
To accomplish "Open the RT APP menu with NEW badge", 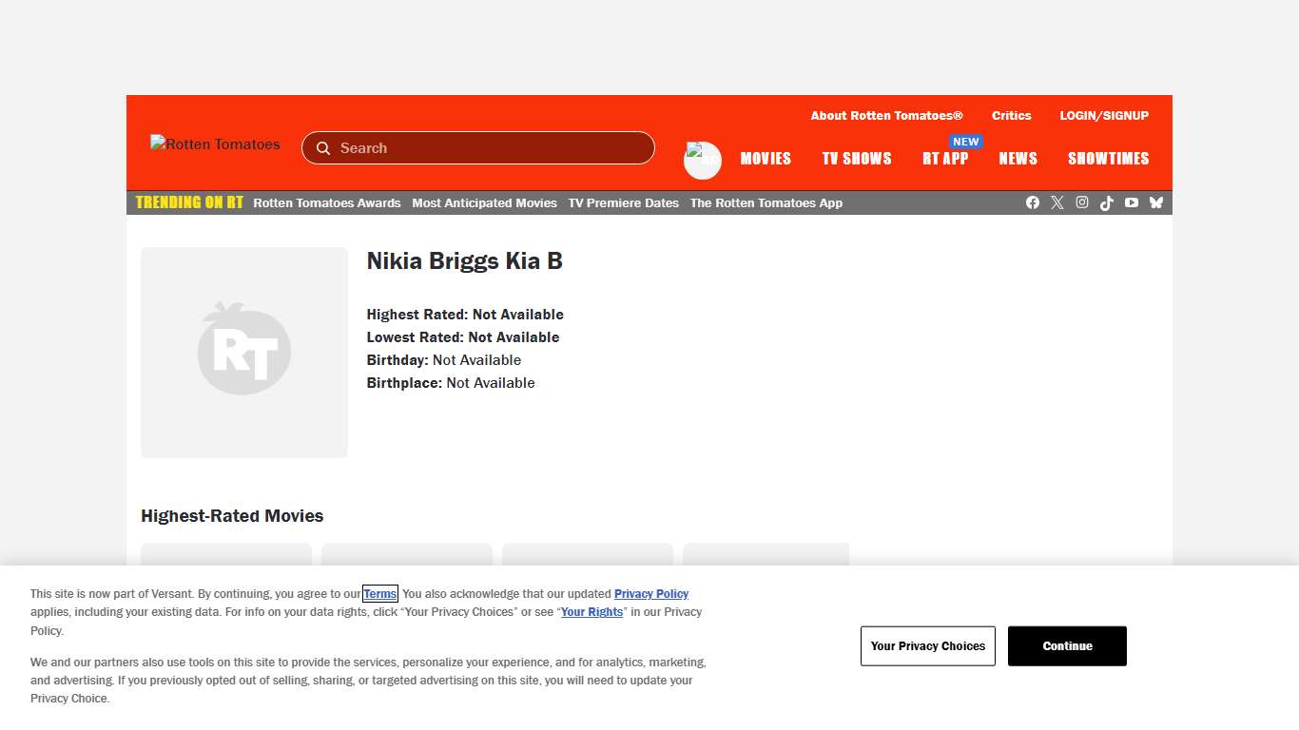I will click(946, 159).
